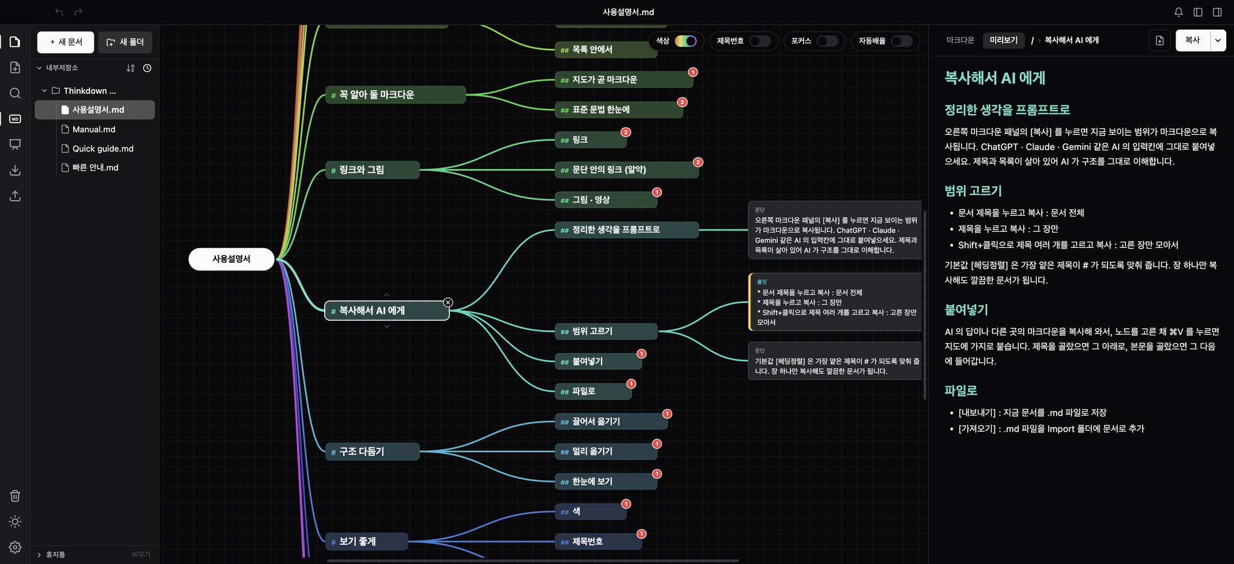Click the chevron above 복사해서 AI 에게 node
The width and height of the screenshot is (1234, 564).
[x=387, y=295]
